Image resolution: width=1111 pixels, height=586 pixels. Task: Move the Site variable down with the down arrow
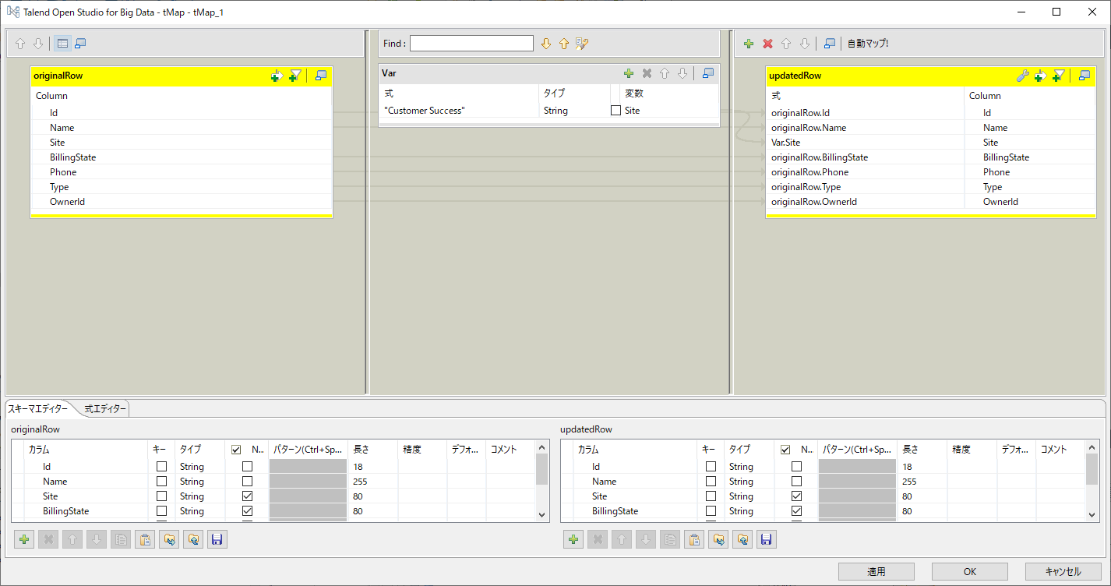click(683, 72)
